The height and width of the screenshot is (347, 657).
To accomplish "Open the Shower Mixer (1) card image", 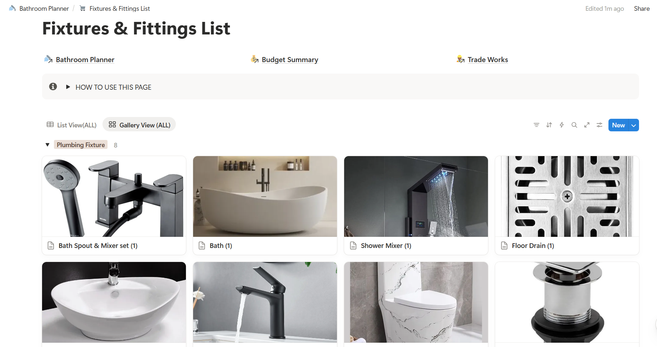I will coord(416,196).
